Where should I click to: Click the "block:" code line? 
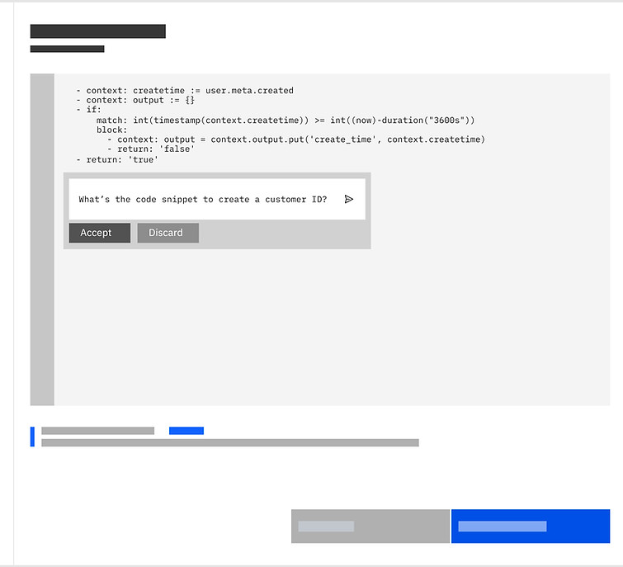111,130
